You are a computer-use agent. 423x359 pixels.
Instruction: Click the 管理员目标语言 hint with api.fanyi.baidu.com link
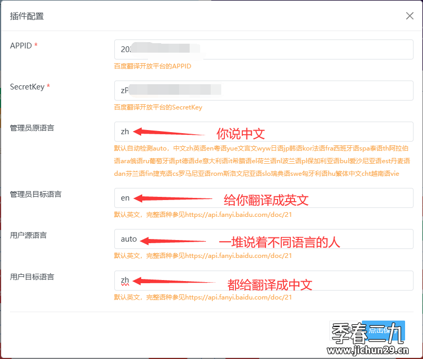click(203, 215)
